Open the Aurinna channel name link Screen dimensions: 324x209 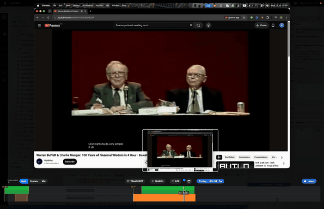pos(49,161)
